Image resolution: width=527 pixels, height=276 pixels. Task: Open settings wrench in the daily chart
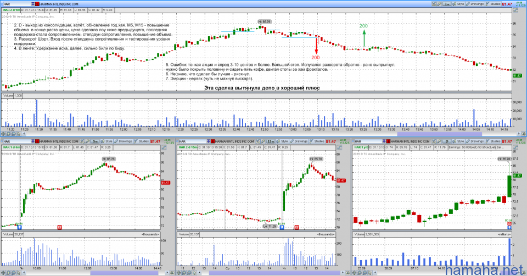[439, 141]
